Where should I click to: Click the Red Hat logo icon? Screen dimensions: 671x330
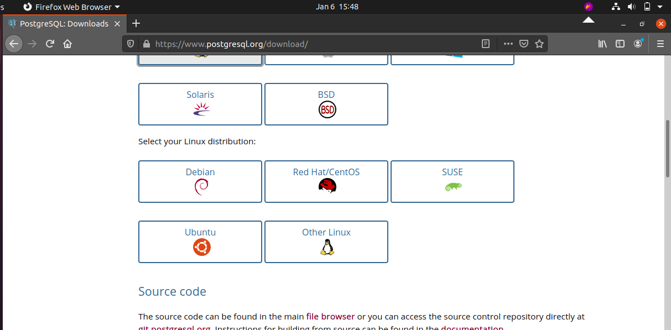point(327,186)
